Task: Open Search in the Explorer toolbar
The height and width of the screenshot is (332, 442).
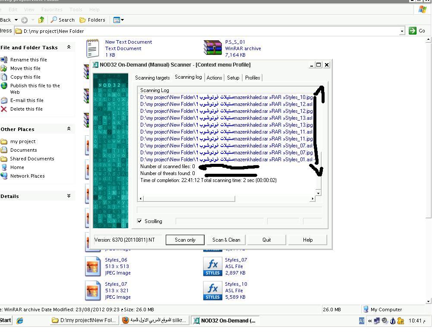Action: point(63,20)
